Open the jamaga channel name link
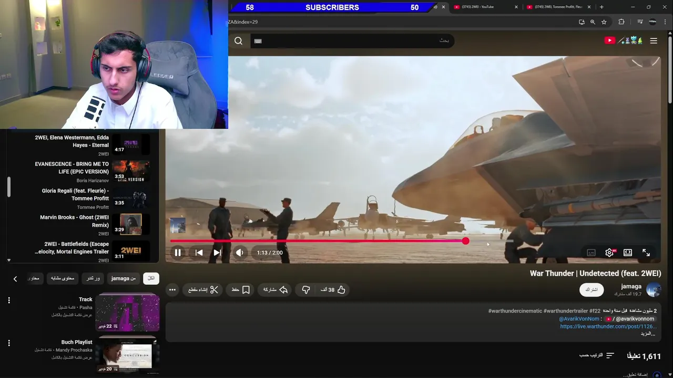This screenshot has height=378, width=673. (631, 287)
